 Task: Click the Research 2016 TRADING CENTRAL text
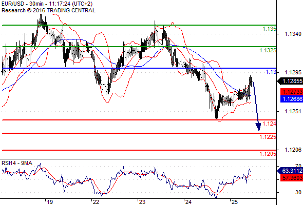48,10
